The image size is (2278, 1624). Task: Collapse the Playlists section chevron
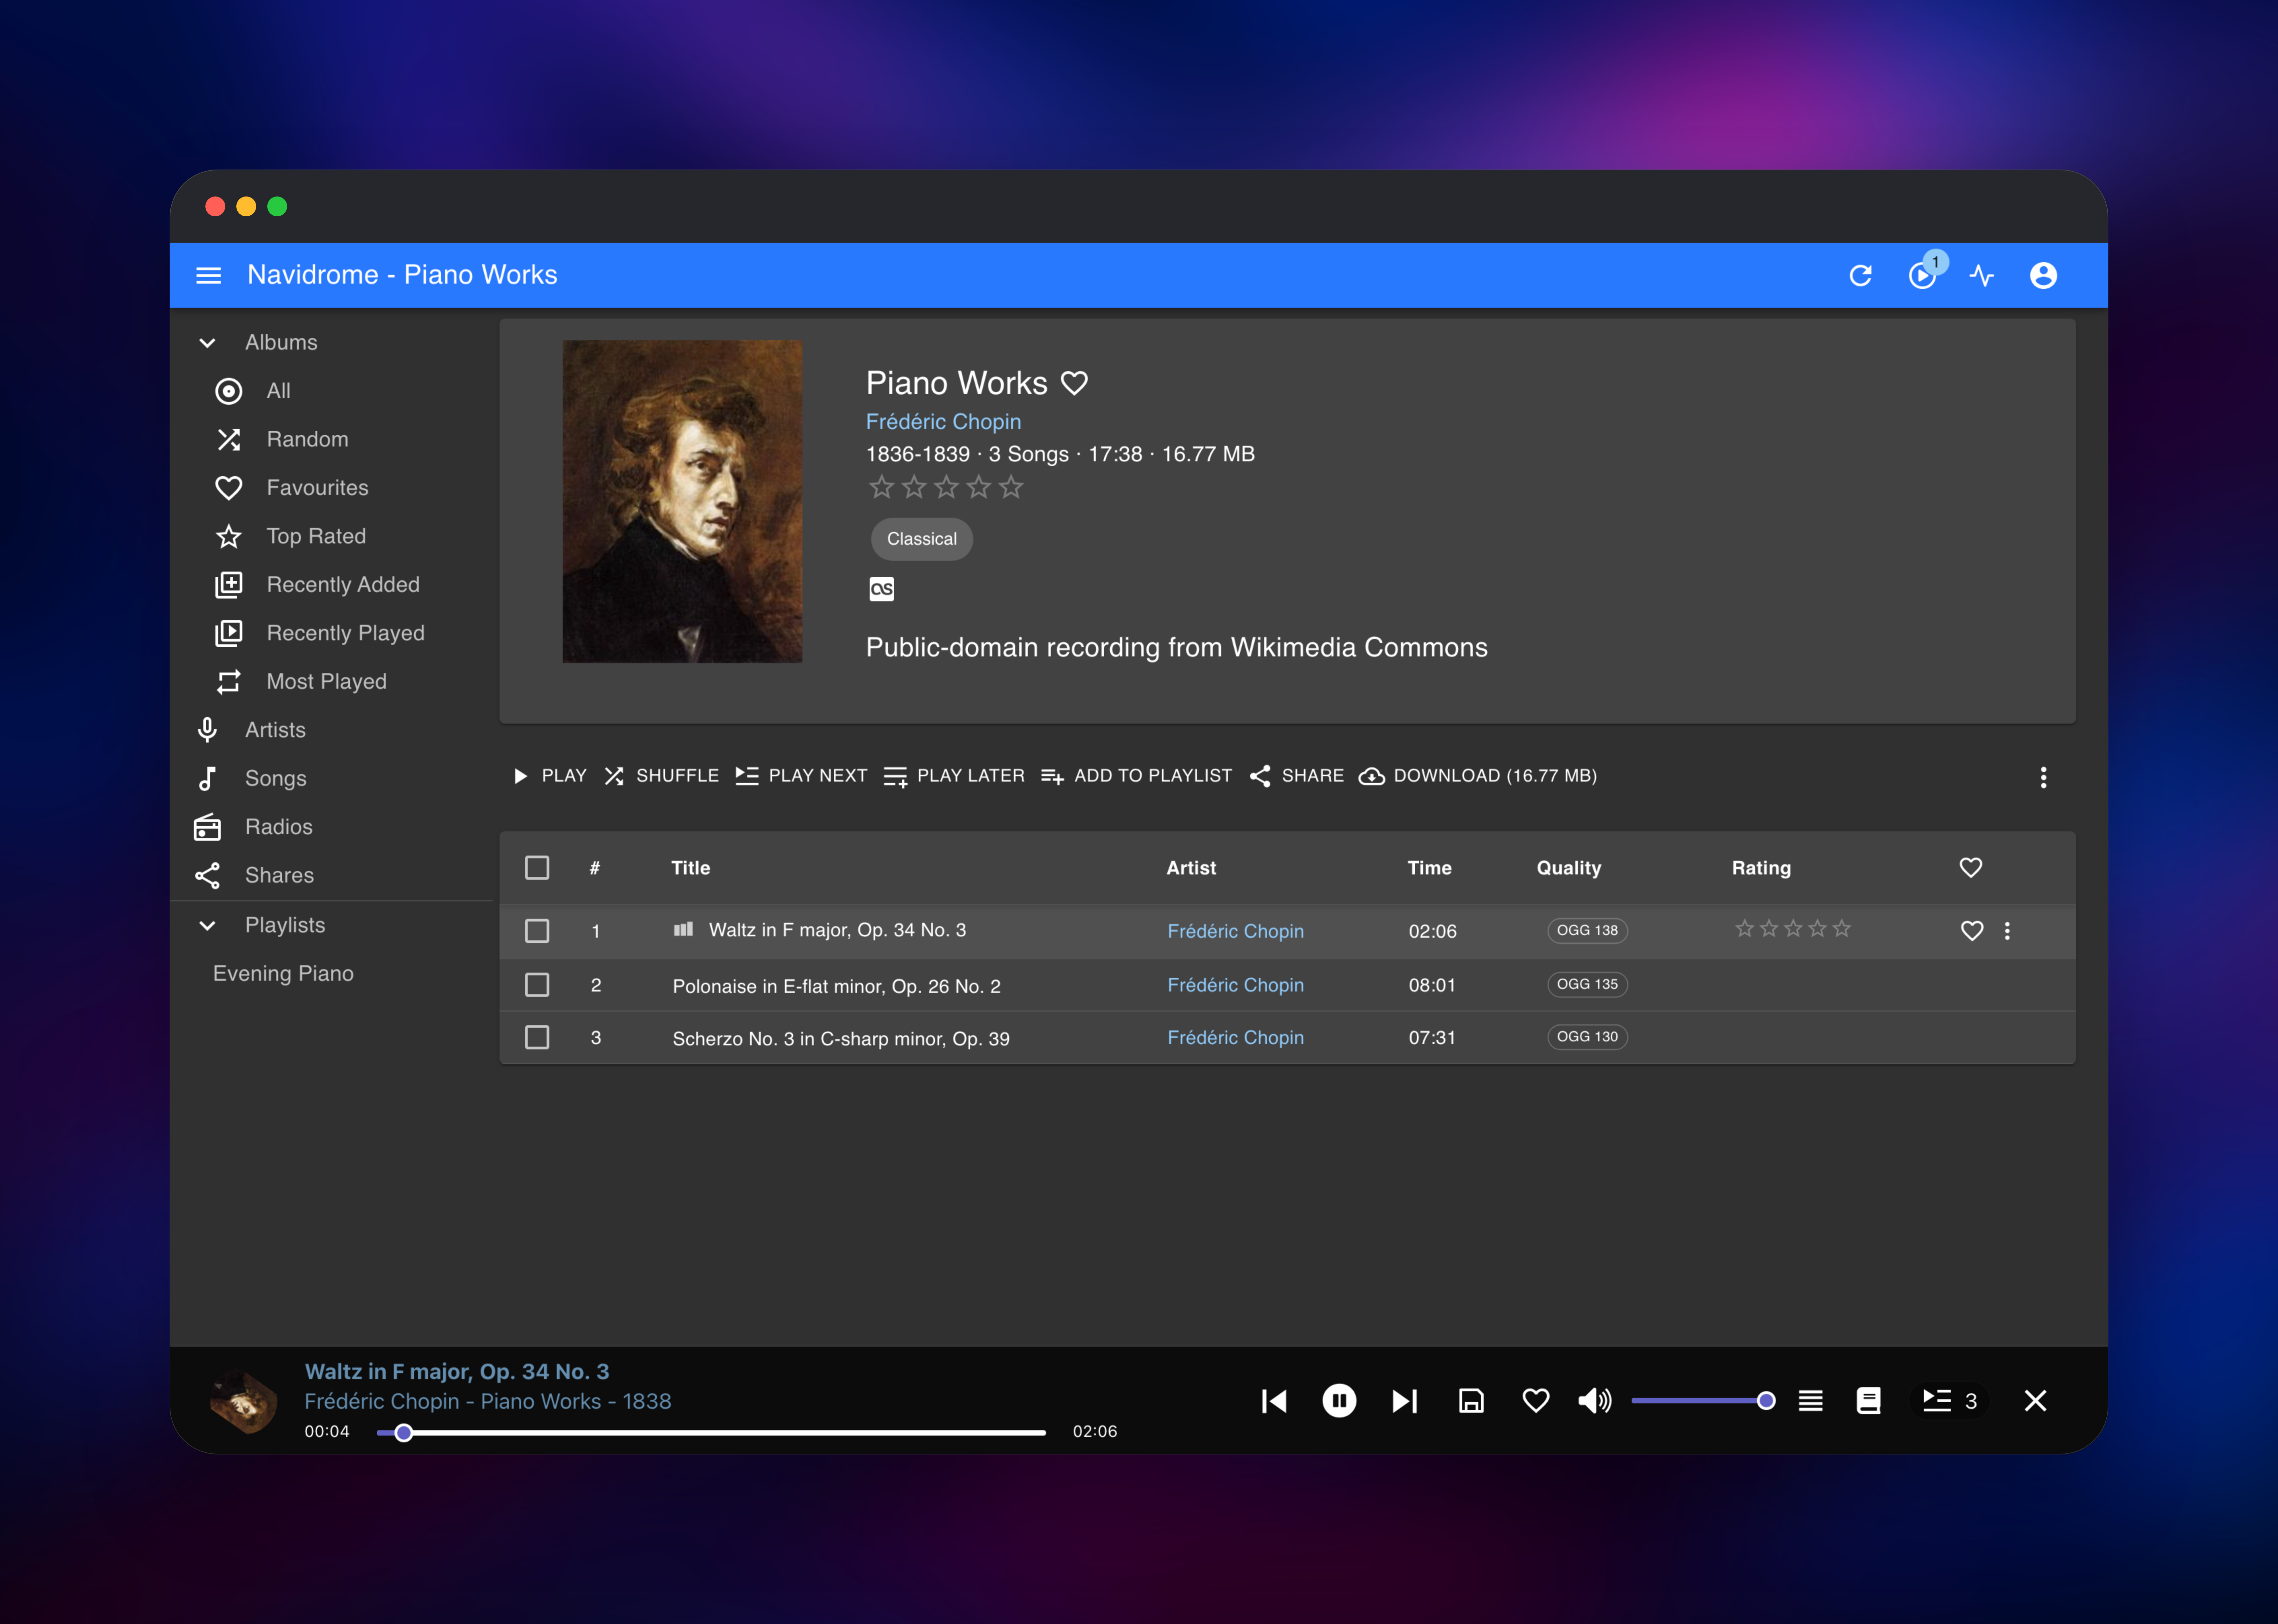coord(207,926)
